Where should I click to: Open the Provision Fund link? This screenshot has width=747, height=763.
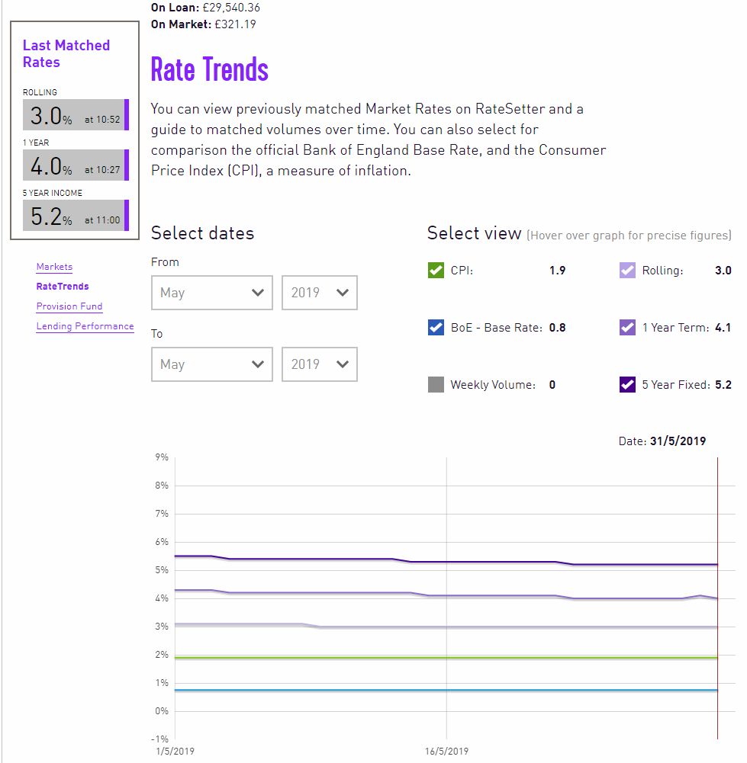(69, 306)
